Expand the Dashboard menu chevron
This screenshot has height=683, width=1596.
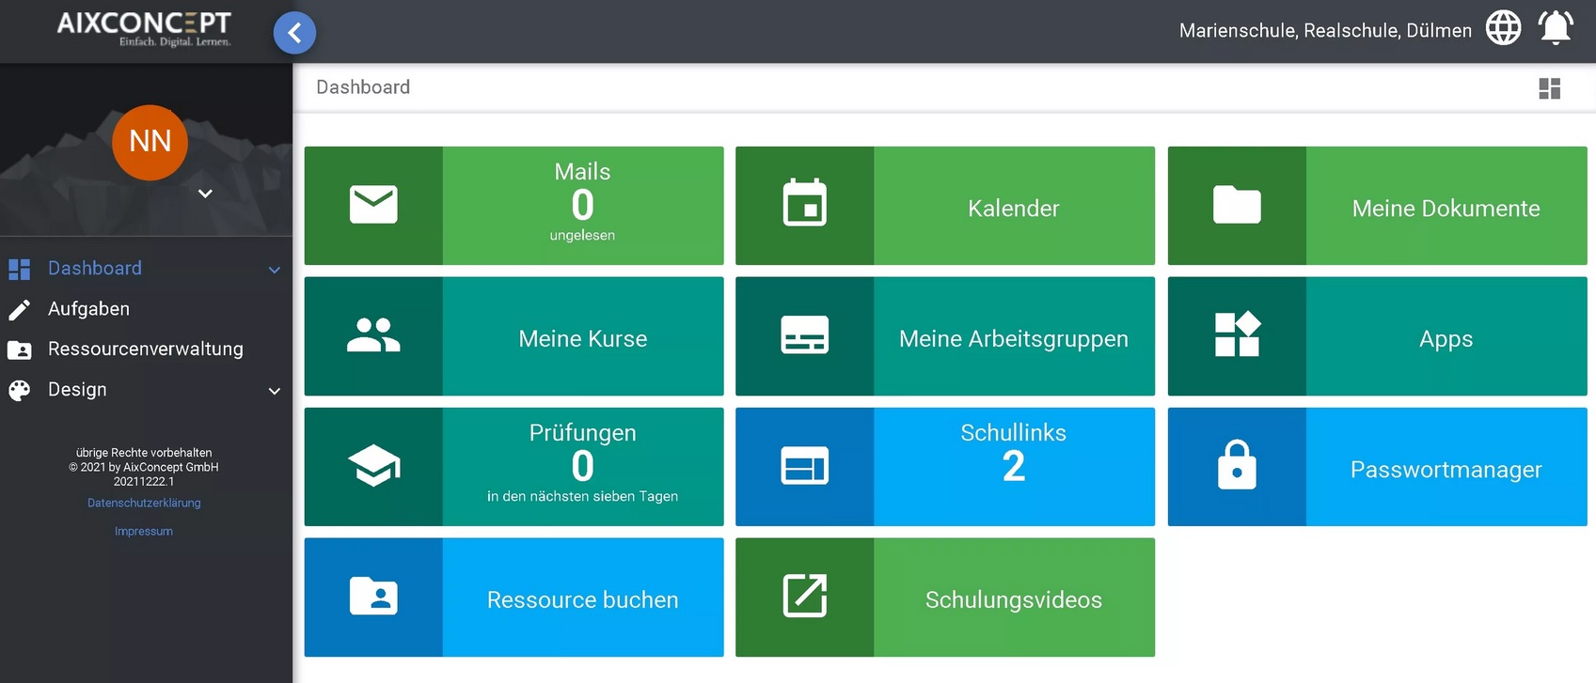tap(275, 270)
